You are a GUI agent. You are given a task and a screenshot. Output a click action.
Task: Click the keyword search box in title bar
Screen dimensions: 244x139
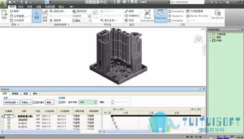(x=187, y=2)
